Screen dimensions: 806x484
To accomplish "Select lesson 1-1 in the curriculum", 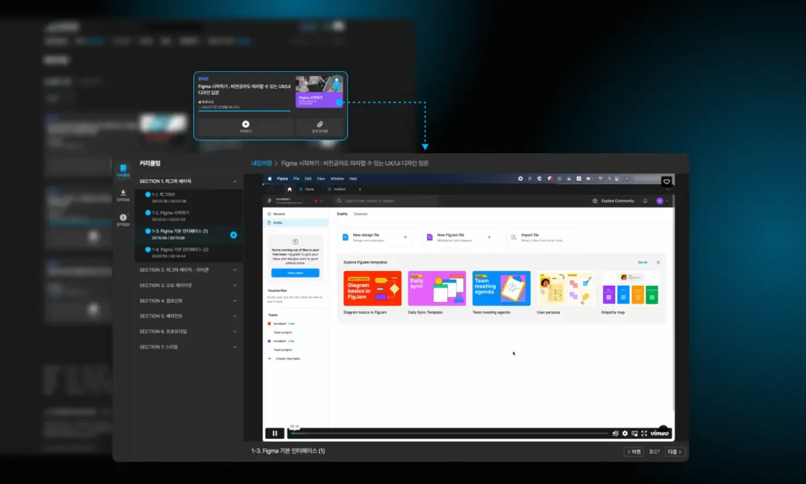I will [189, 197].
